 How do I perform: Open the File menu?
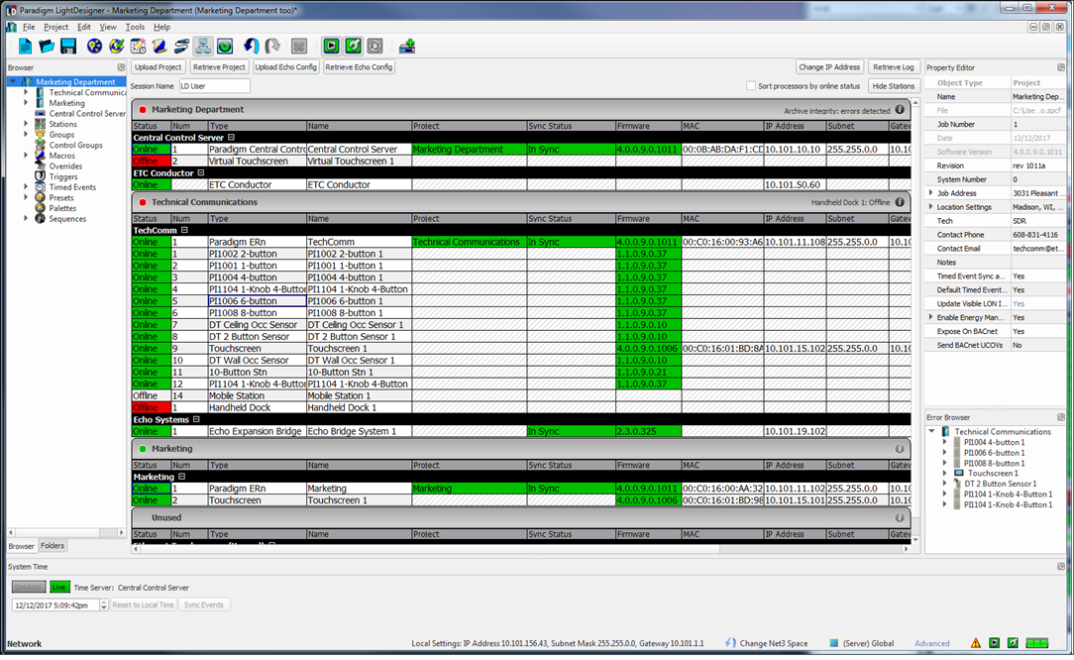tap(29, 27)
